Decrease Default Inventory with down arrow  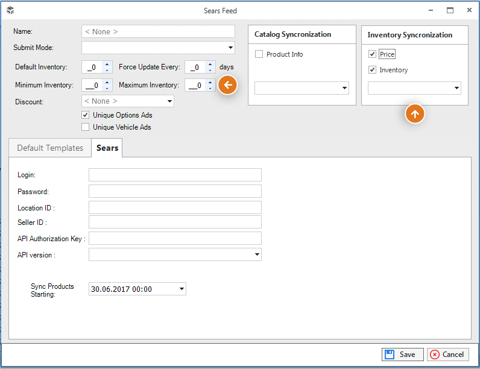click(107, 71)
